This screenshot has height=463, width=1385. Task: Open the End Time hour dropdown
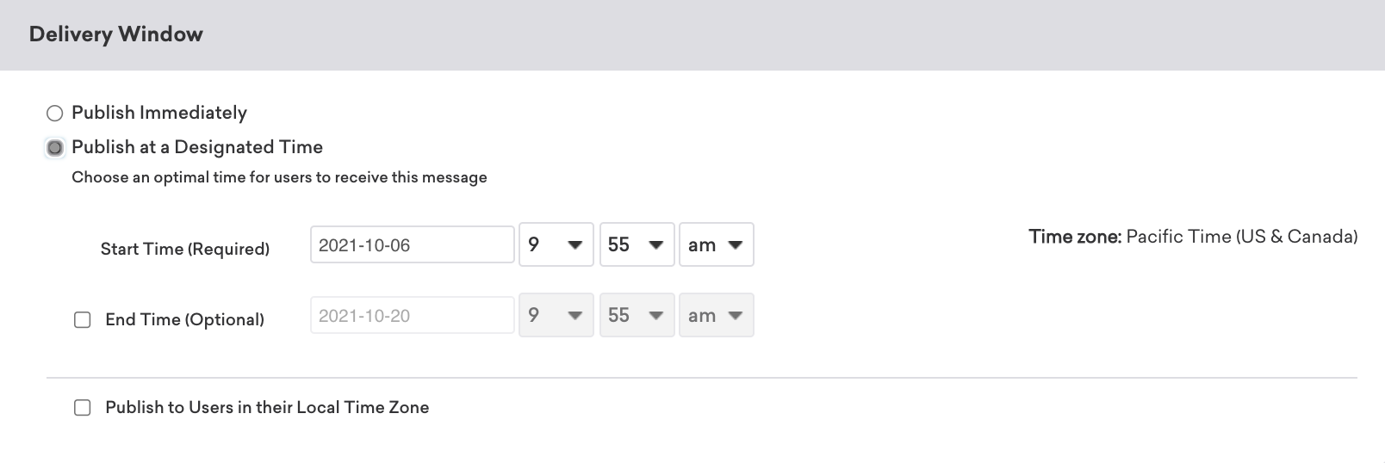pyautogui.click(x=556, y=316)
